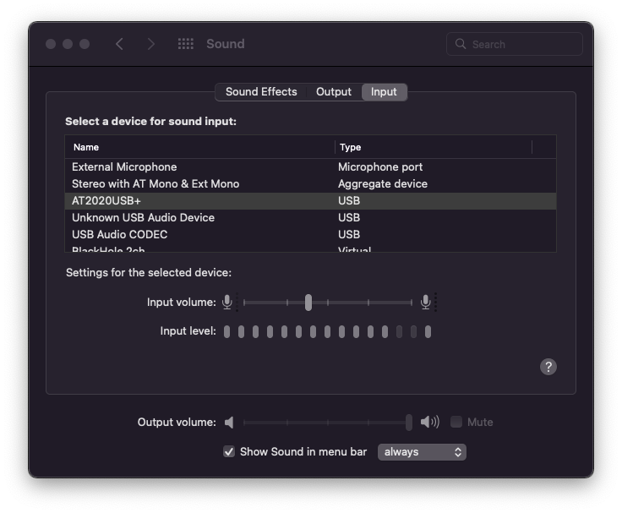Choose USB Audio CODEC device
622x513 pixels.
click(x=311, y=234)
